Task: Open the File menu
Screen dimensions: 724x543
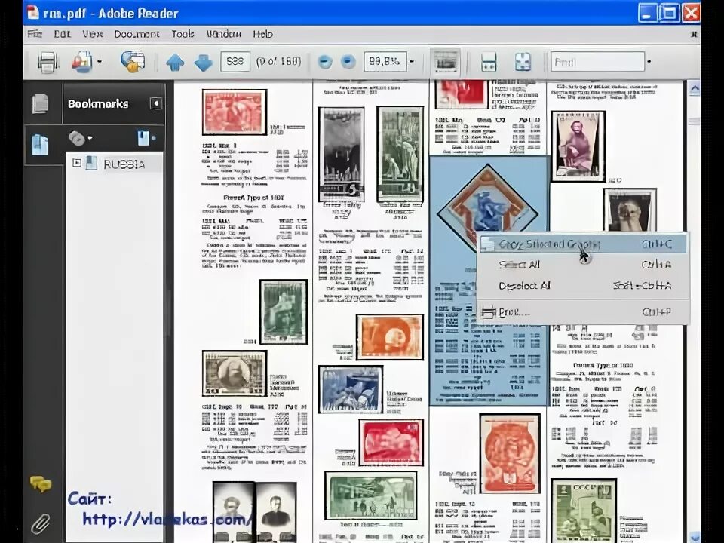Action: (35, 34)
